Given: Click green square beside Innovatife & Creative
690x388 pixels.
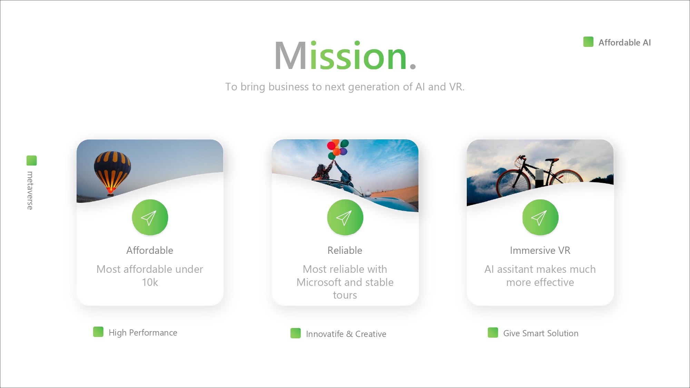Looking at the screenshot, I should point(296,333).
